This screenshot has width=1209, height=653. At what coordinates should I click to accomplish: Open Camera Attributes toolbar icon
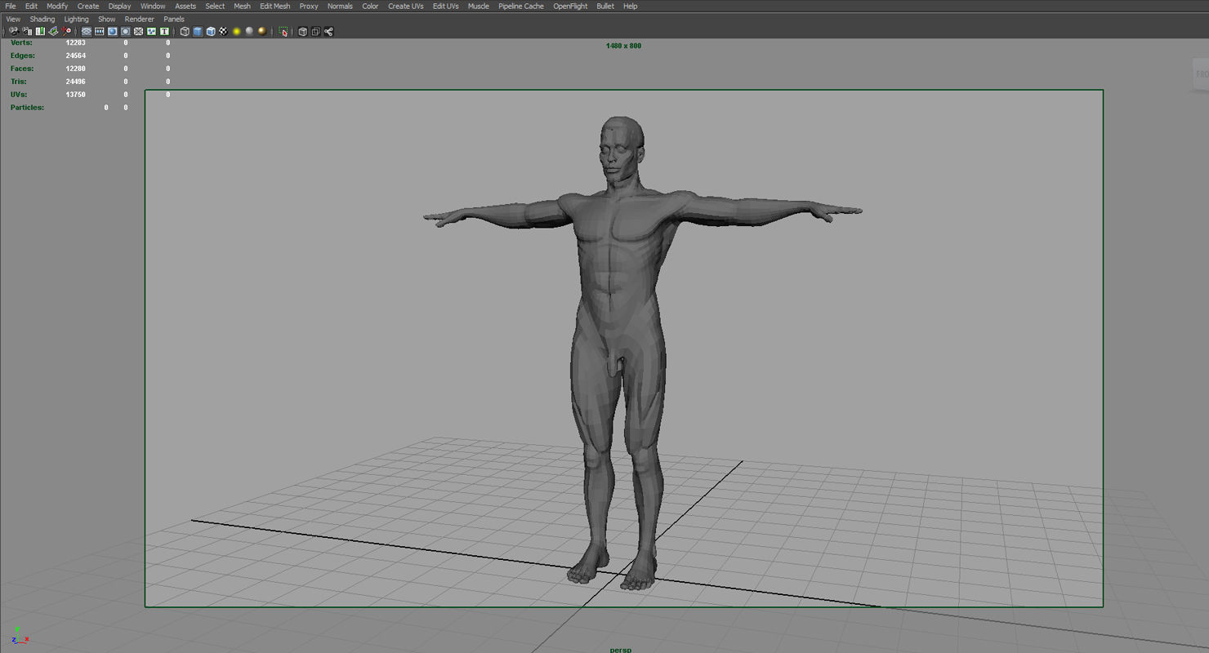click(27, 31)
